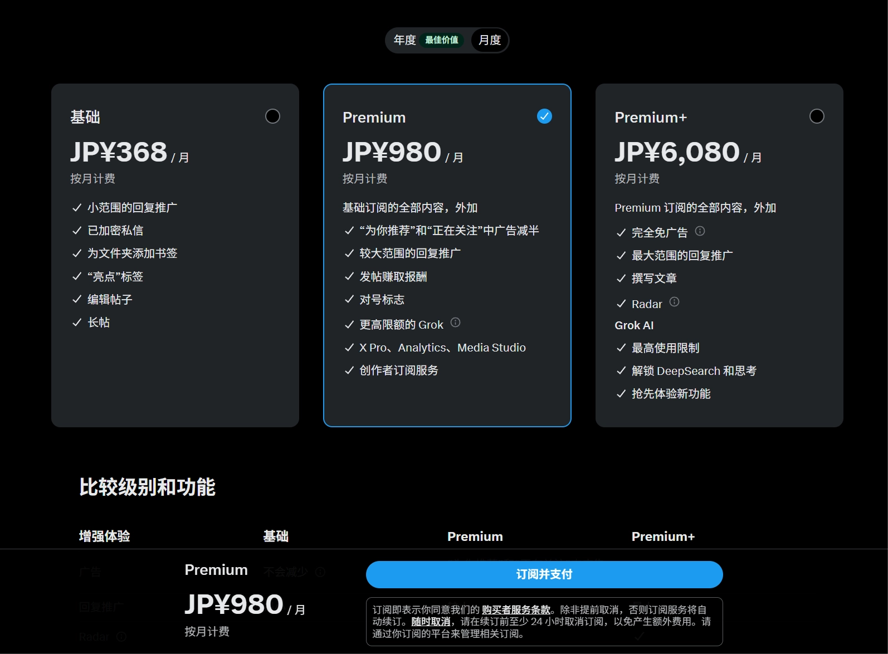Click Premium+ column header in comparison table
Screen dimensions: 888x654
point(663,536)
